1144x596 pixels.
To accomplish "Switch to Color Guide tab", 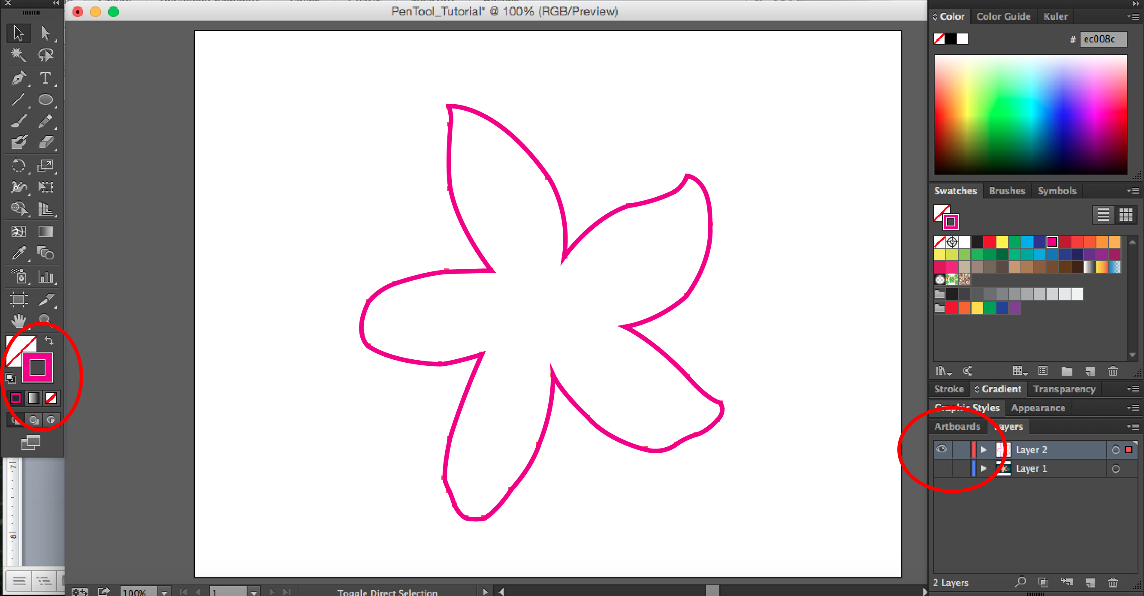I will click(1003, 17).
